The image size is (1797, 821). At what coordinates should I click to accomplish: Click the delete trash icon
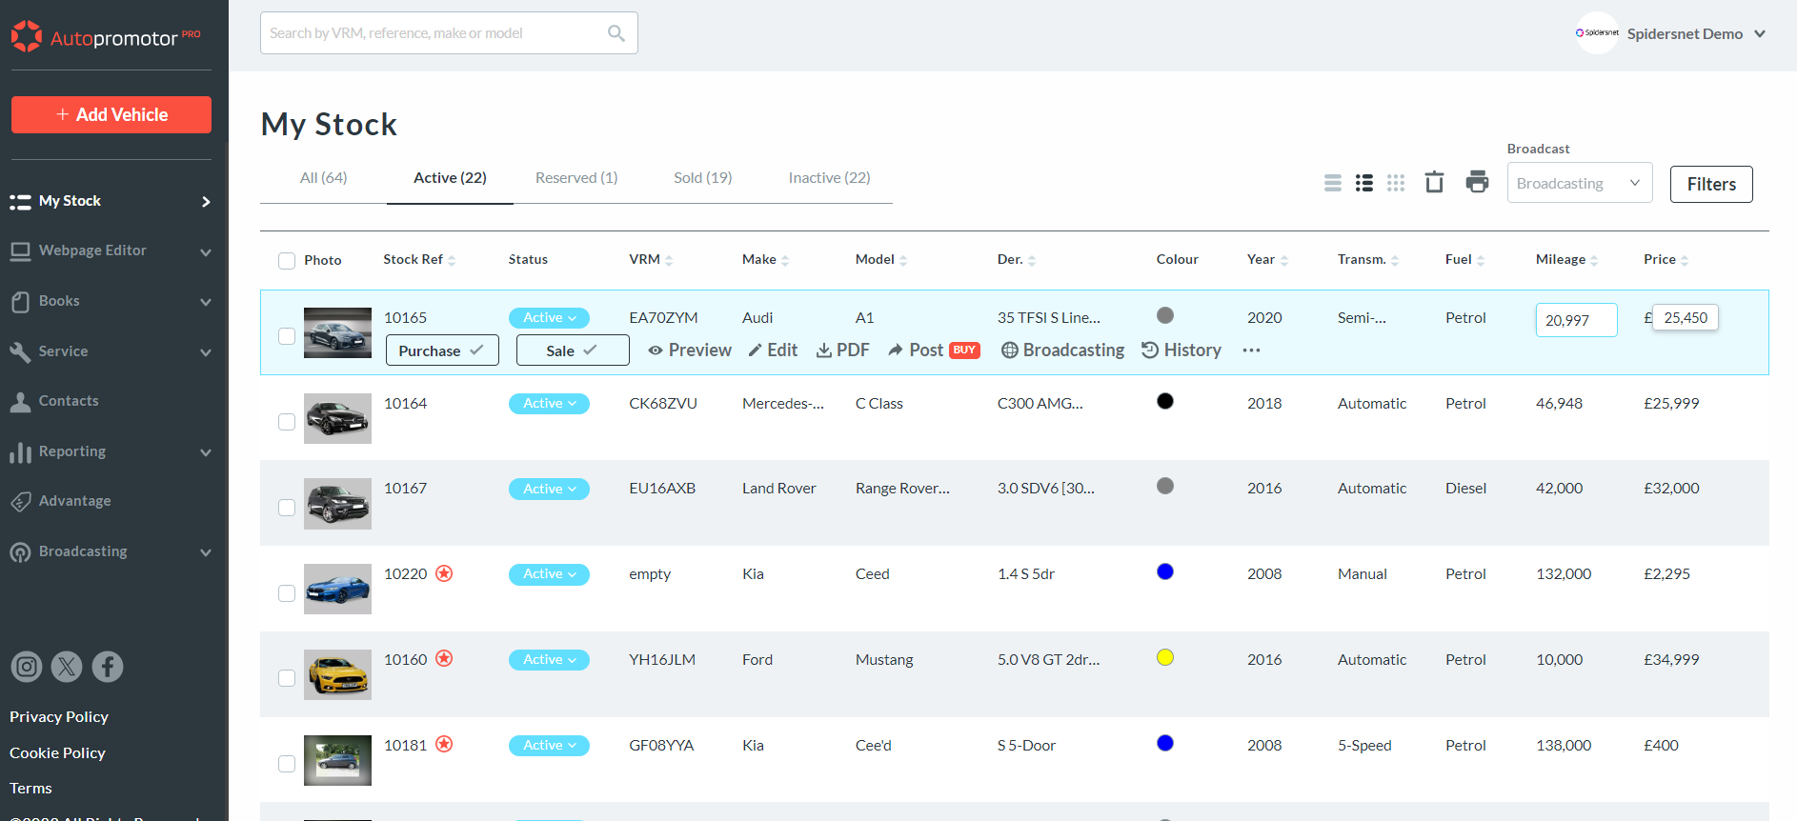click(x=1434, y=182)
